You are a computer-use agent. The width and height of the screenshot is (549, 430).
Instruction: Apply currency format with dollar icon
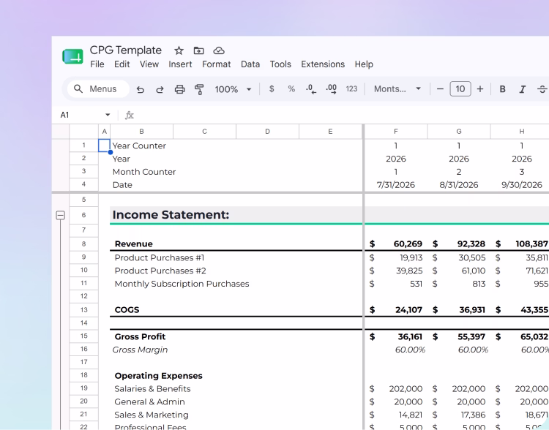(x=272, y=89)
